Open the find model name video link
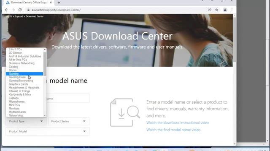 click(x=173, y=130)
